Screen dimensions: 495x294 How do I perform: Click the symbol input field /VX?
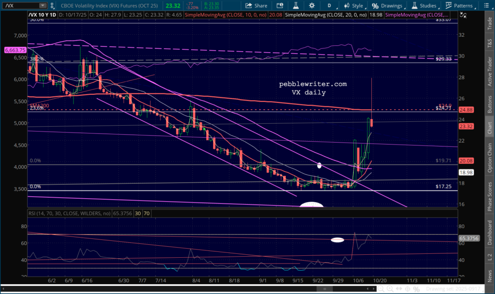point(19,6)
